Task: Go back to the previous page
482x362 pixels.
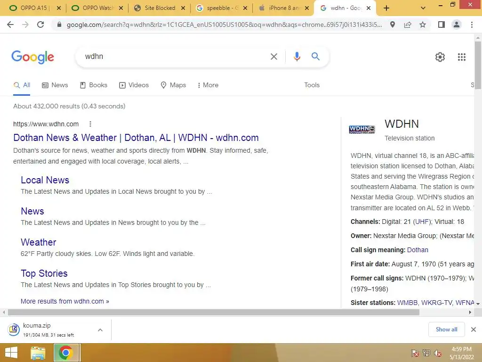Action: click(10, 25)
